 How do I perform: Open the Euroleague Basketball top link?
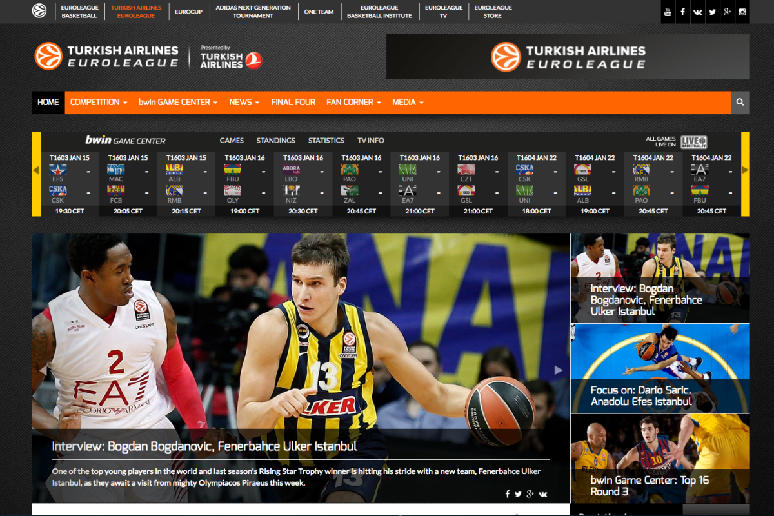(80, 12)
